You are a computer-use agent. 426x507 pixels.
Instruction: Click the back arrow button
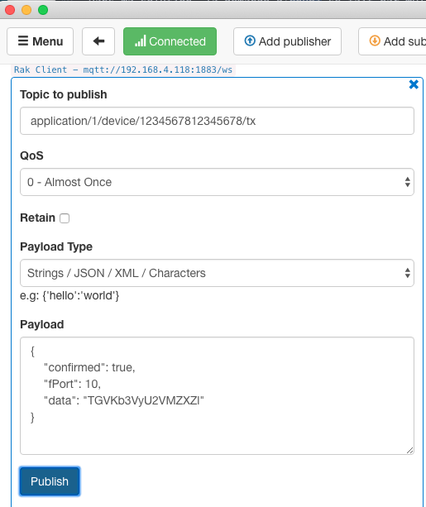98,41
